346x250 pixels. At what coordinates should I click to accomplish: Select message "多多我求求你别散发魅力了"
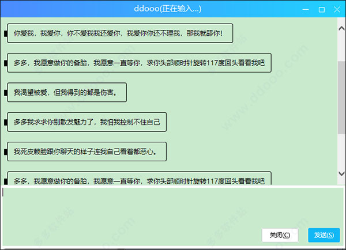86,122
